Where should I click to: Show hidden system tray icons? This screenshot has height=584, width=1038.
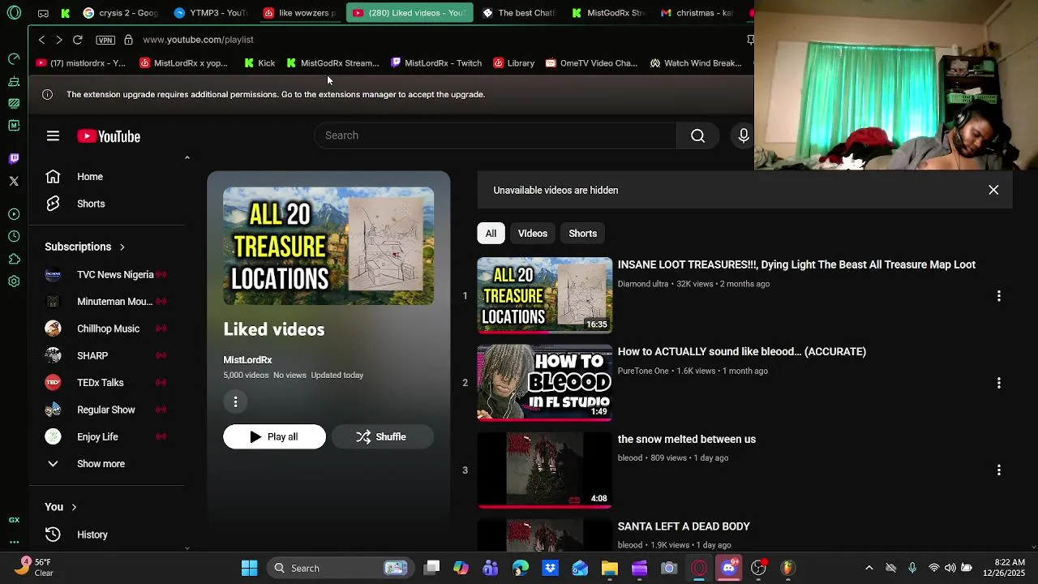click(x=869, y=568)
